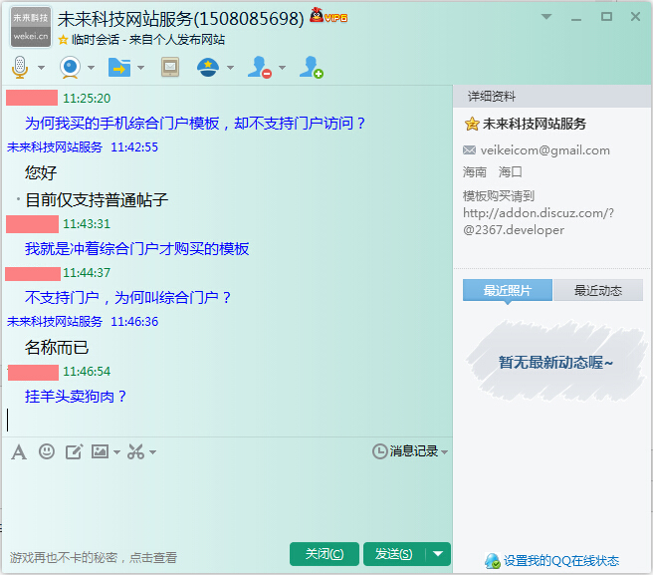Add contact as friend icon

tap(312, 67)
